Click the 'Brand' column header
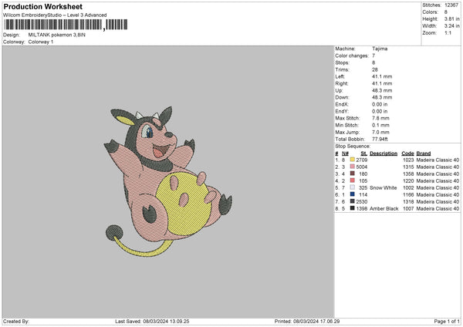This screenshot has height=327, width=463. (x=424, y=153)
